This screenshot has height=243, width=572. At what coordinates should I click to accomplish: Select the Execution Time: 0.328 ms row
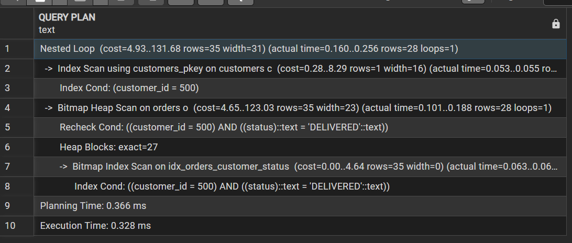[300, 226]
